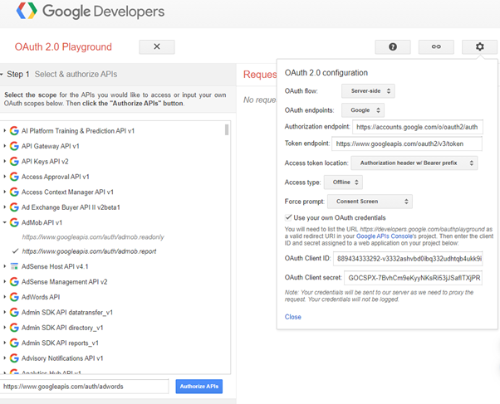Select the admob.readonly scope
The image size is (500, 404).
(93, 237)
